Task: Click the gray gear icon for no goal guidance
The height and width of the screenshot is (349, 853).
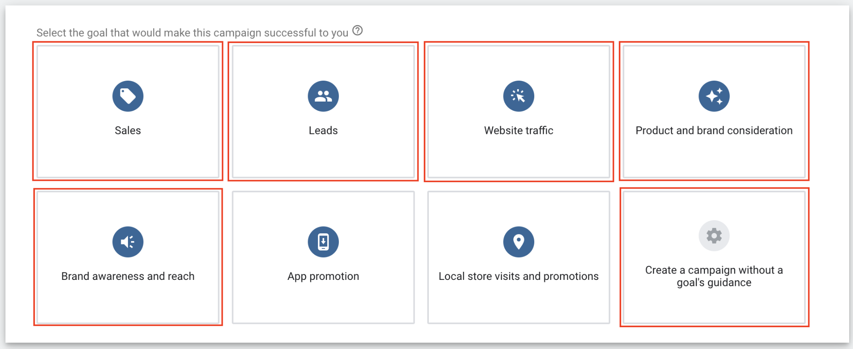Action: click(714, 236)
